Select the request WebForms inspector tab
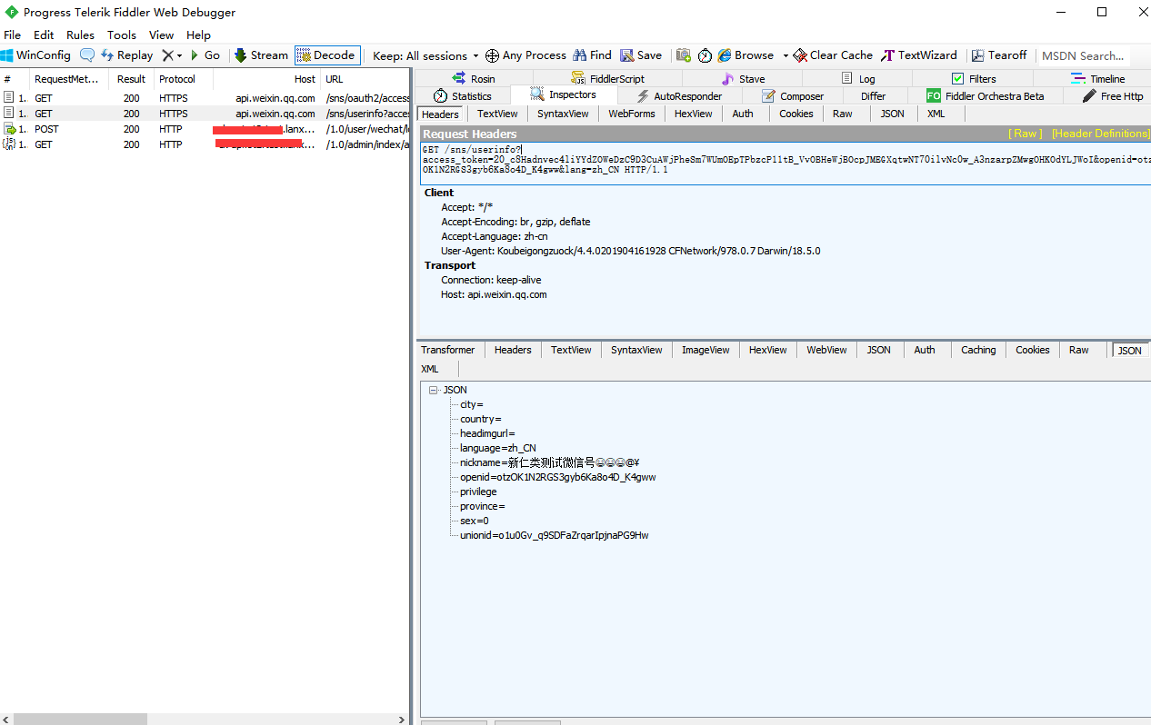The width and height of the screenshot is (1151, 725). tap(631, 114)
